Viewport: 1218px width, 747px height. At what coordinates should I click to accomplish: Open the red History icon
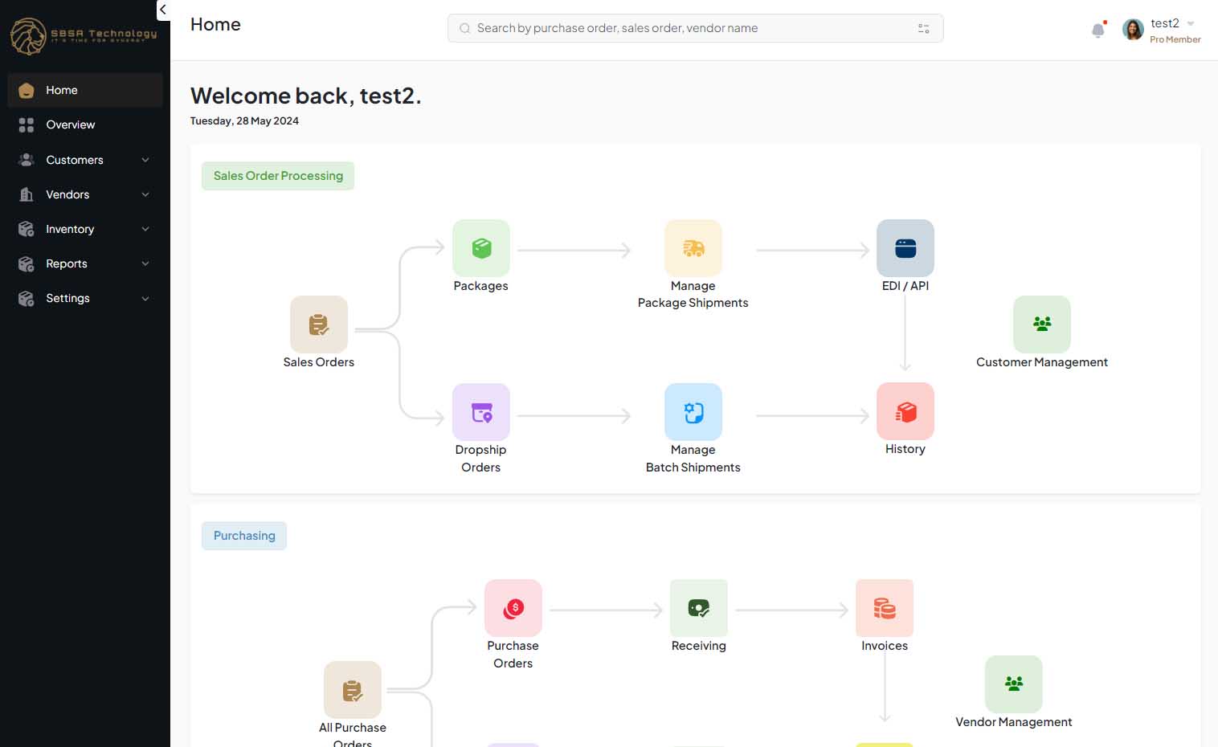(905, 411)
